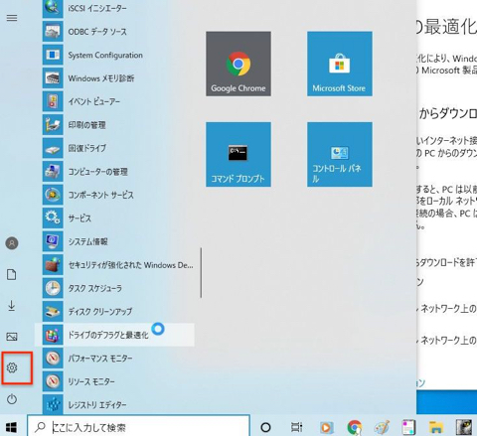This screenshot has width=477, height=436.
Task: Select the ディスク クリーンアップ text label
Action: pyautogui.click(x=100, y=312)
